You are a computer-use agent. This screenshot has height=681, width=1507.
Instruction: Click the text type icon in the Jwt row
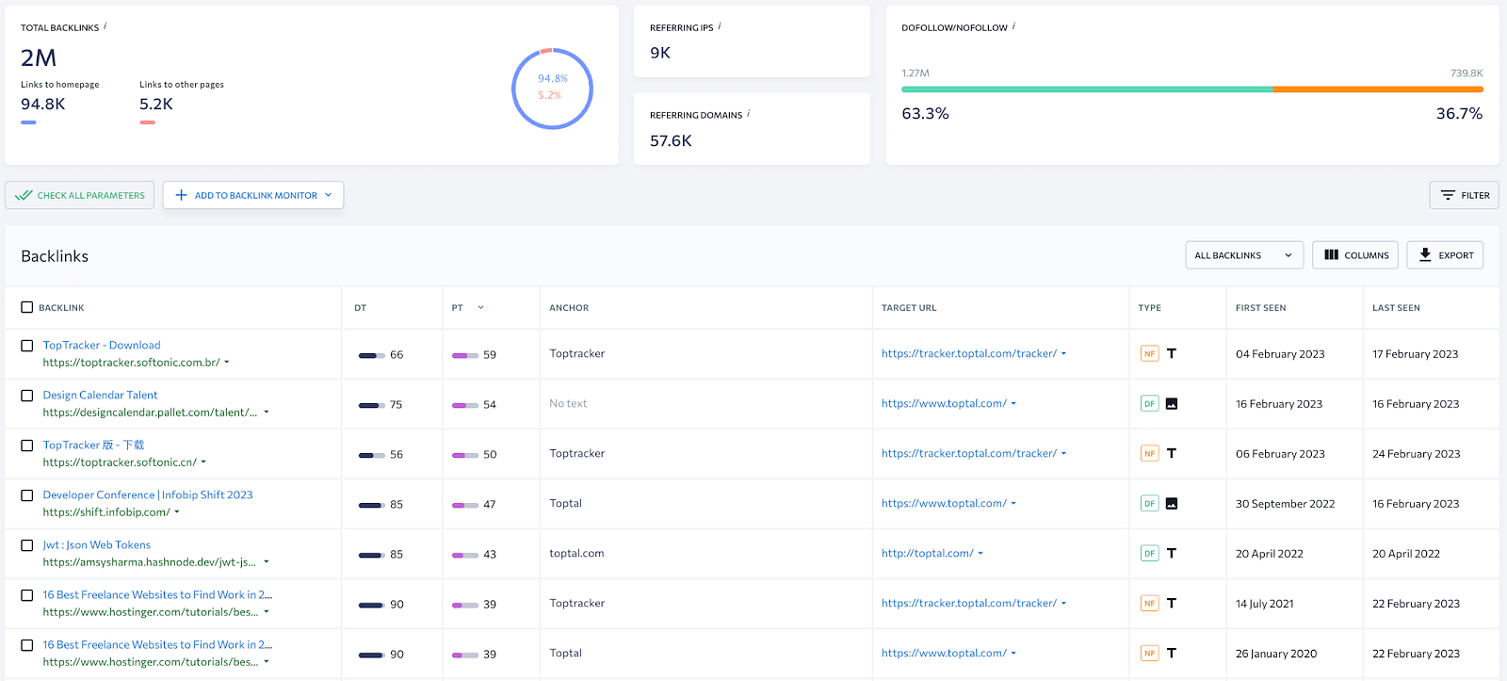(x=1172, y=554)
